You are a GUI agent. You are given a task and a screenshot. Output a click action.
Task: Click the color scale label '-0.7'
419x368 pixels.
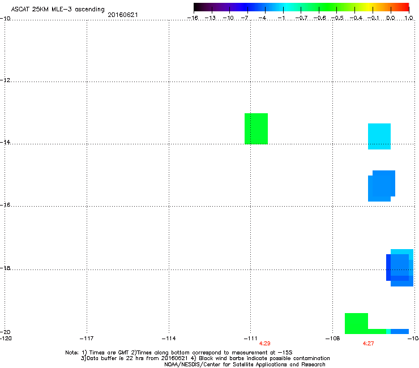click(301, 18)
